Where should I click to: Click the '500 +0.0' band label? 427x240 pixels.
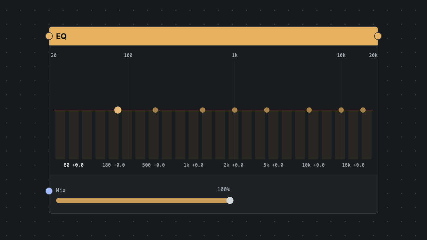point(153,165)
